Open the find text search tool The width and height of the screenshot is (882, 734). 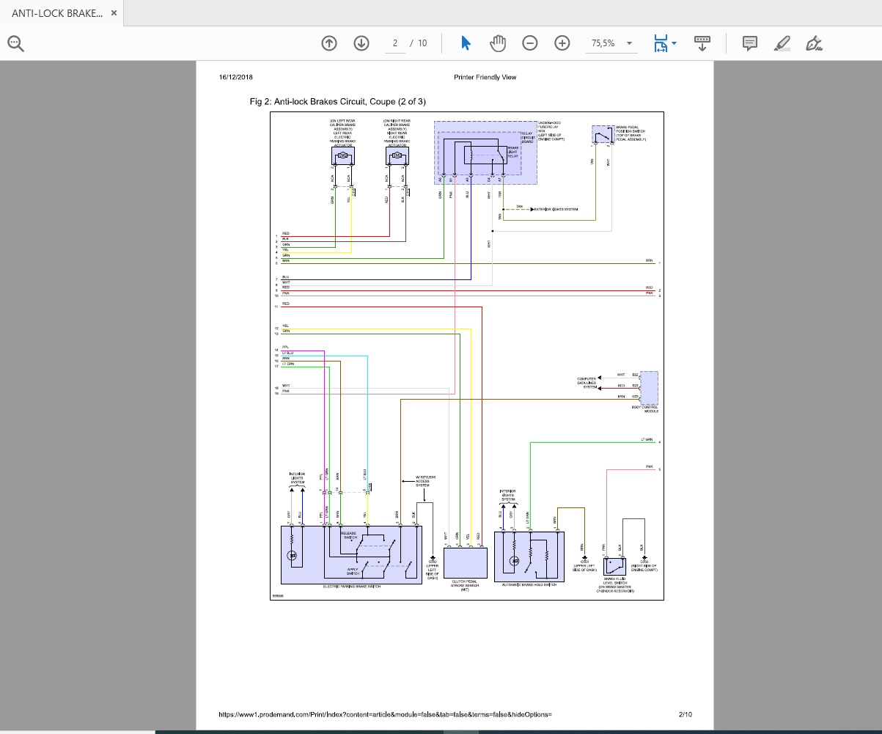click(x=15, y=43)
